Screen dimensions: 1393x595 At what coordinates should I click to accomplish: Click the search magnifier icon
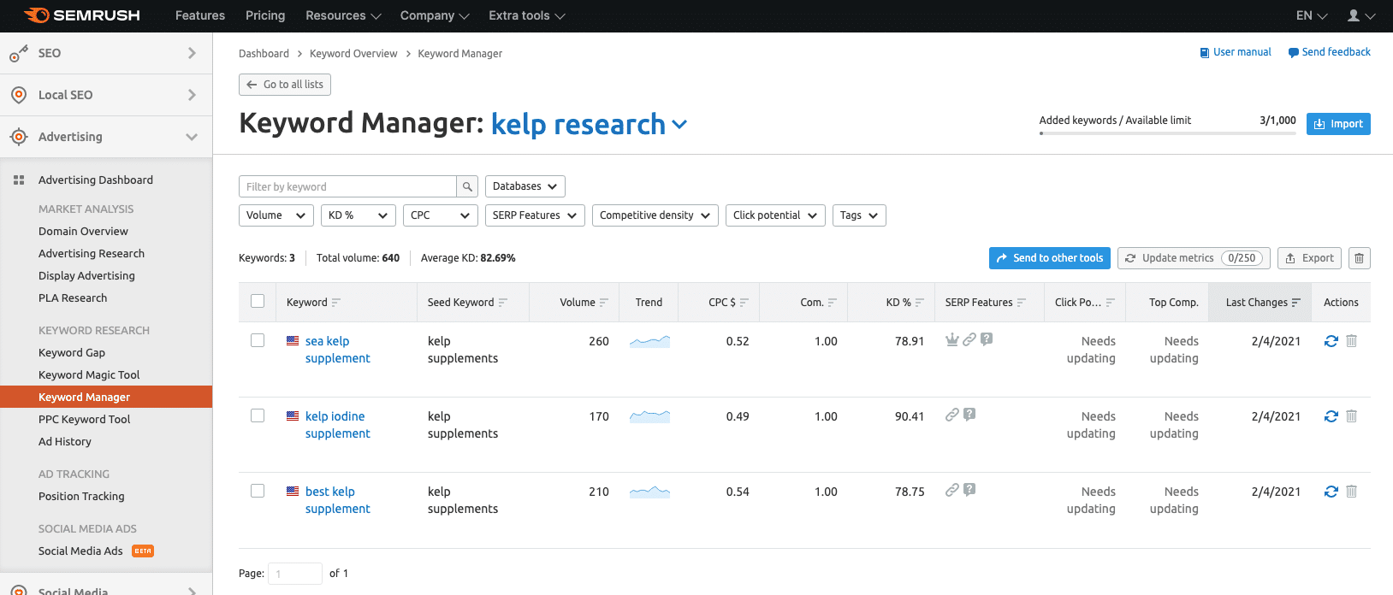pyautogui.click(x=467, y=186)
